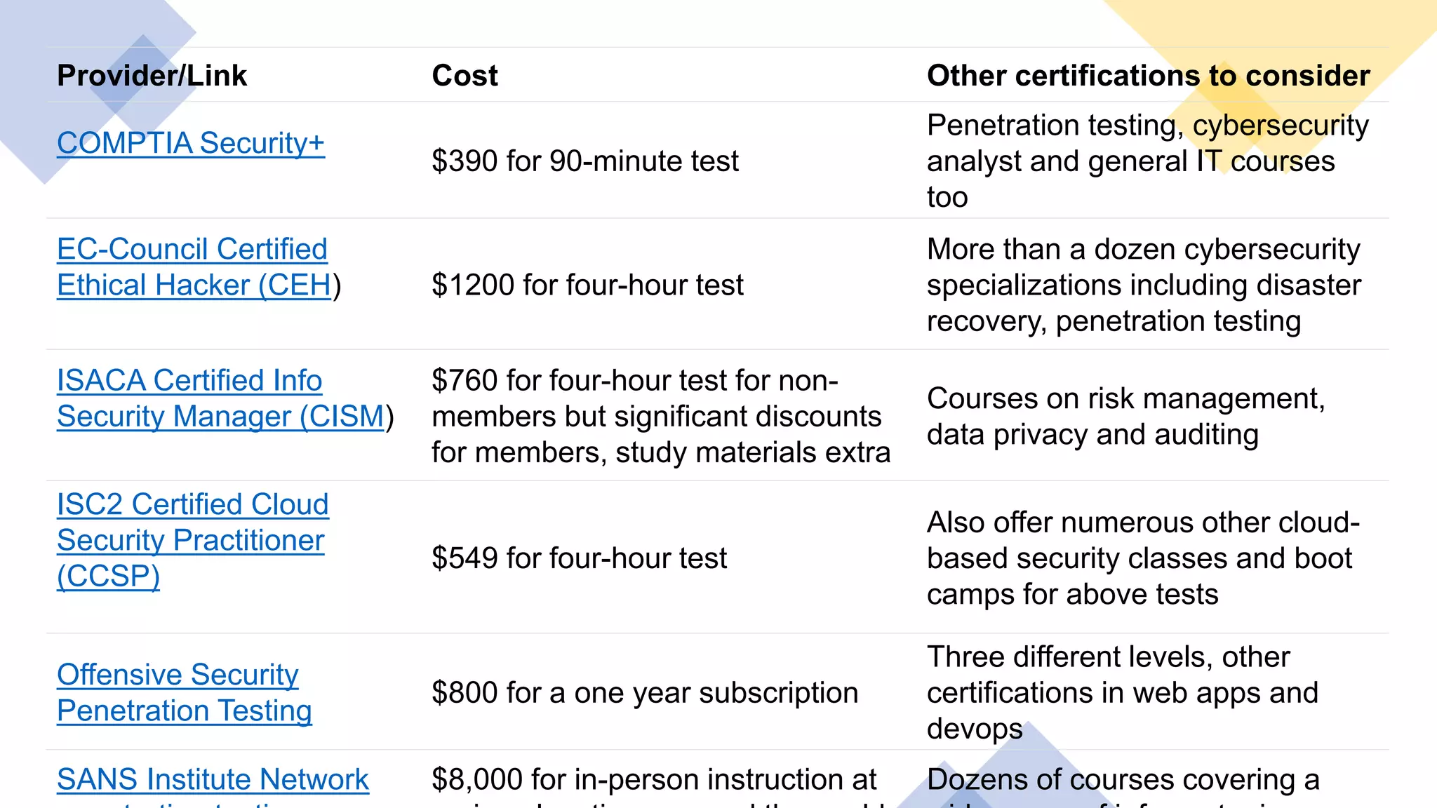The width and height of the screenshot is (1437, 808).
Task: Click the Provider/Link column header
Action: 152,76
